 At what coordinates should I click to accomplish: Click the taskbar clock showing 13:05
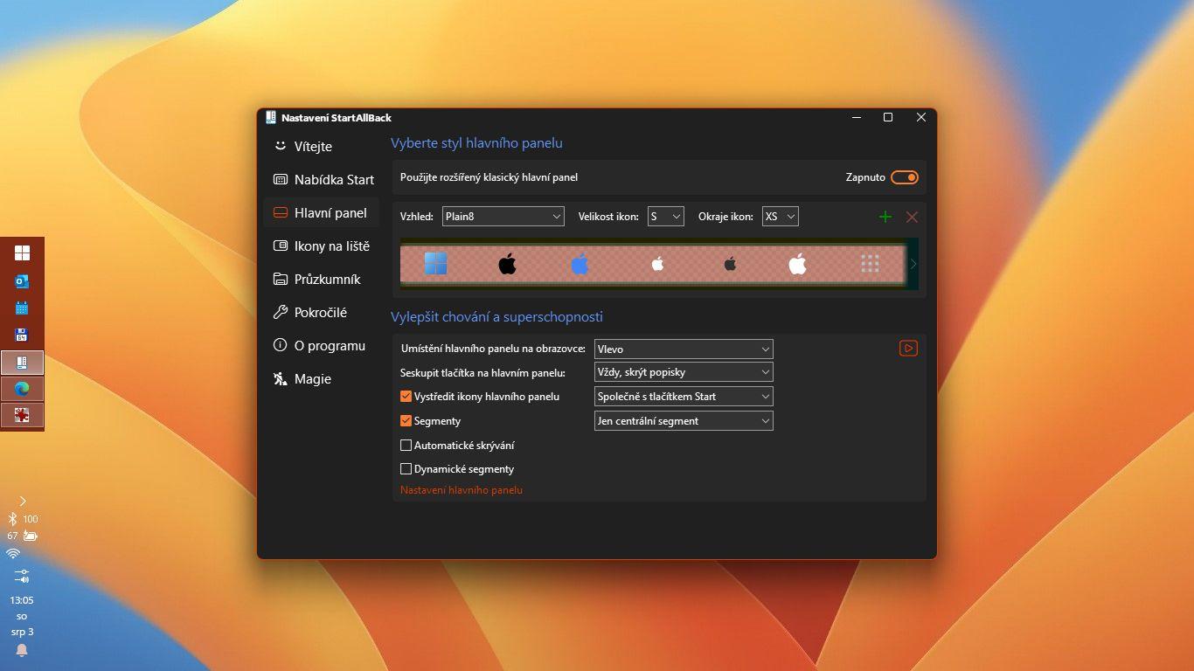[22, 600]
